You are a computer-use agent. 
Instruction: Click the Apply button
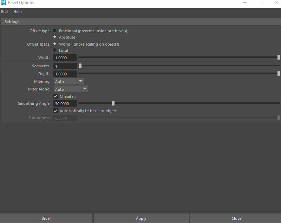point(141,218)
